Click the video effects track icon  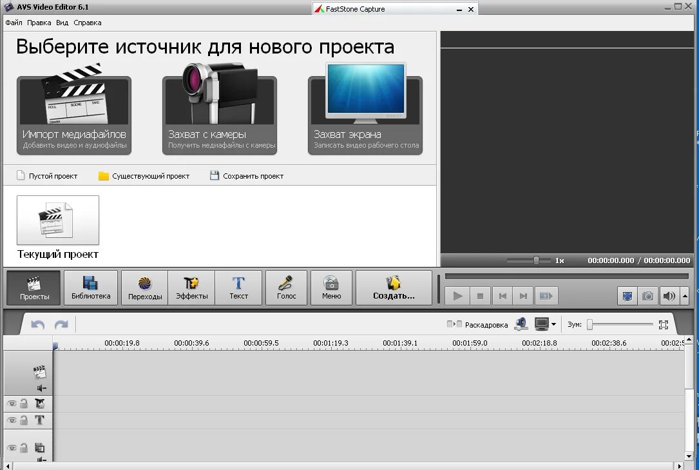coord(40,404)
